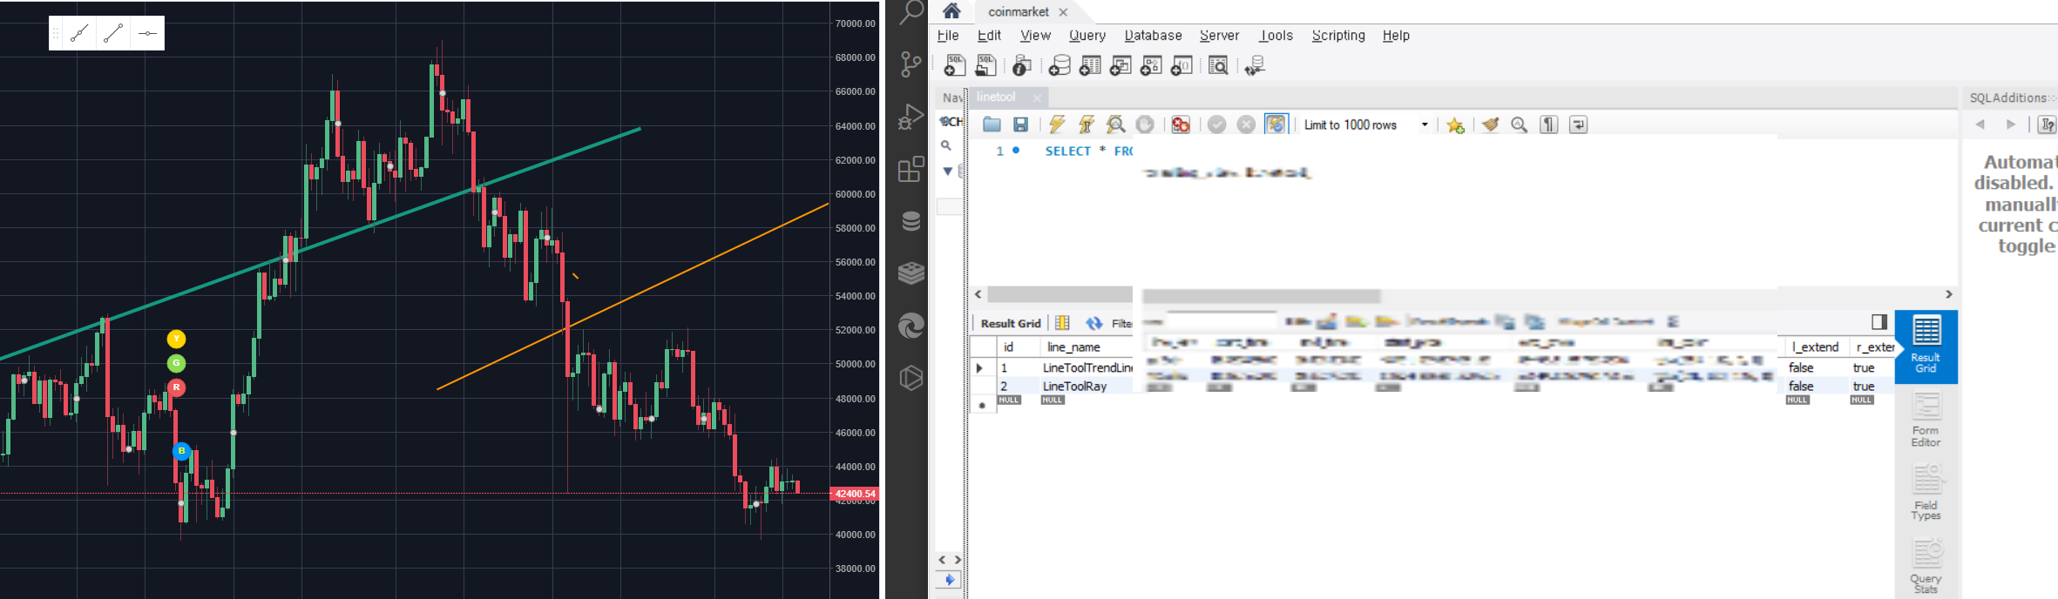Click the blue B marker on chart
Image resolution: width=2058 pixels, height=599 pixels.
(x=181, y=451)
